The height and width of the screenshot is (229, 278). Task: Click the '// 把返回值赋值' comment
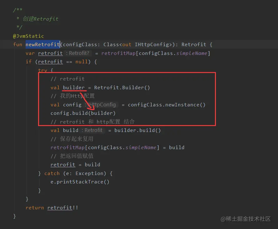pyautogui.click(x=72, y=156)
